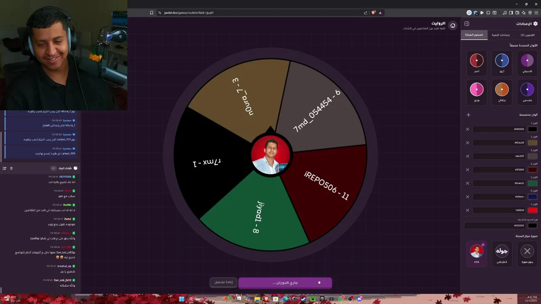
Task: Click the wheel center avatar image
Action: (270, 155)
